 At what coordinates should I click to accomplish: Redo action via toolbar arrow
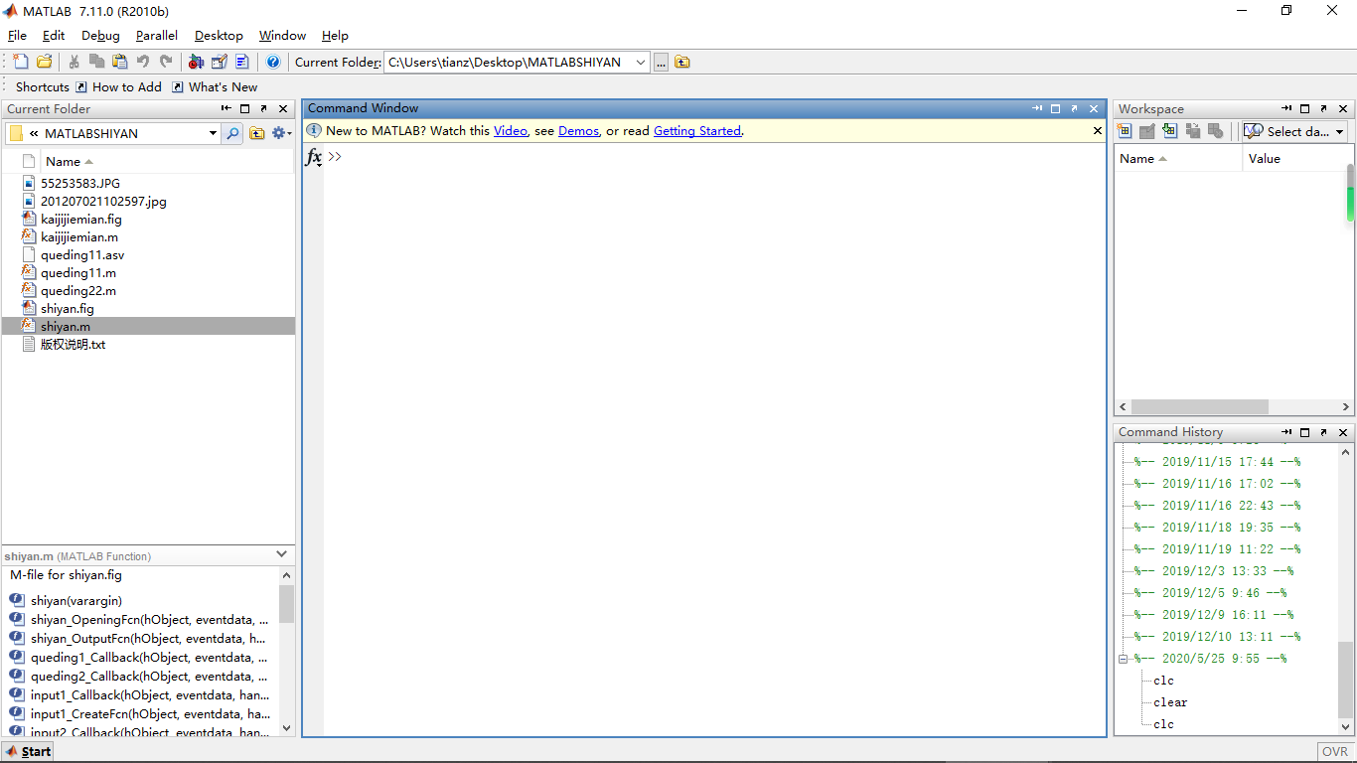pyautogui.click(x=166, y=62)
